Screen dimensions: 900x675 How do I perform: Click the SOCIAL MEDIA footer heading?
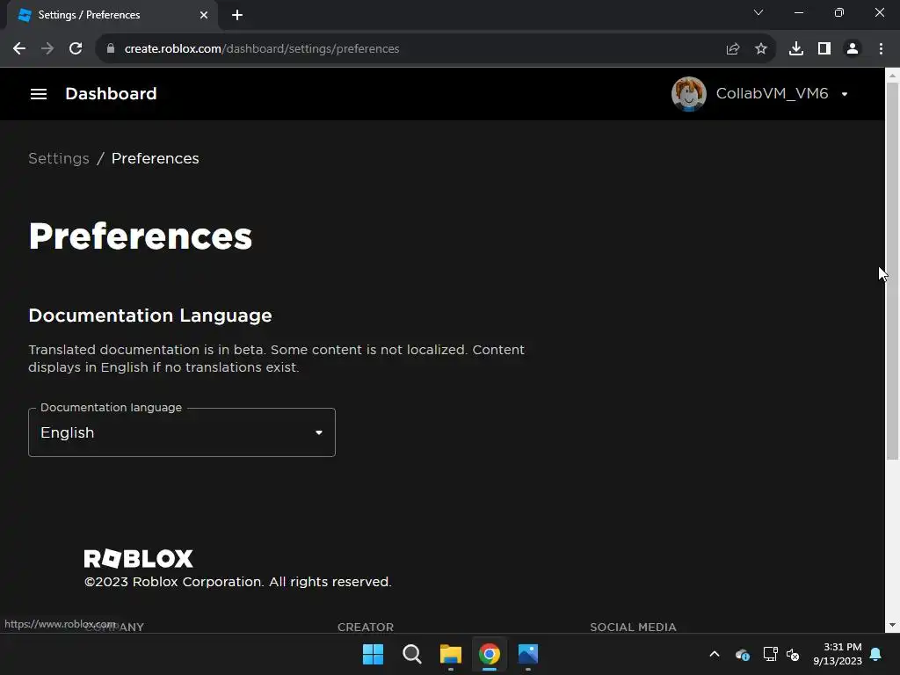pyautogui.click(x=633, y=627)
